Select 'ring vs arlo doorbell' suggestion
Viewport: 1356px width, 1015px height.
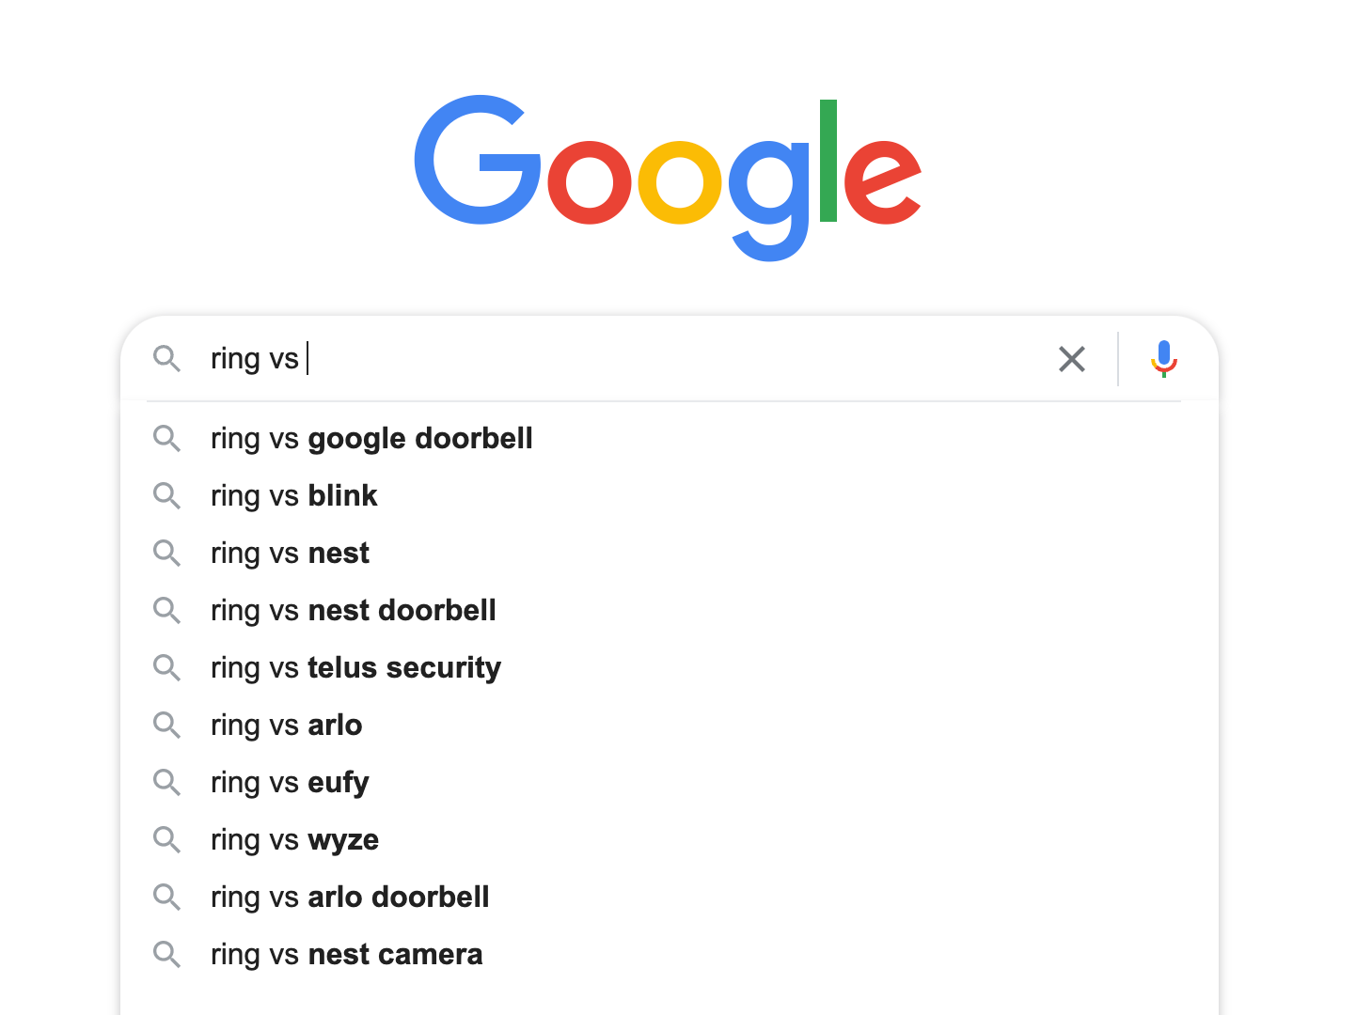[x=350, y=898]
